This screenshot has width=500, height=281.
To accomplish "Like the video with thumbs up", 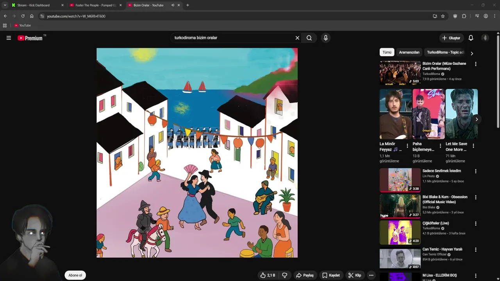I will pyautogui.click(x=268, y=275).
